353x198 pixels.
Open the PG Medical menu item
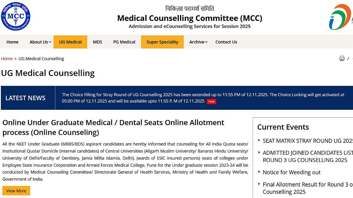click(124, 42)
